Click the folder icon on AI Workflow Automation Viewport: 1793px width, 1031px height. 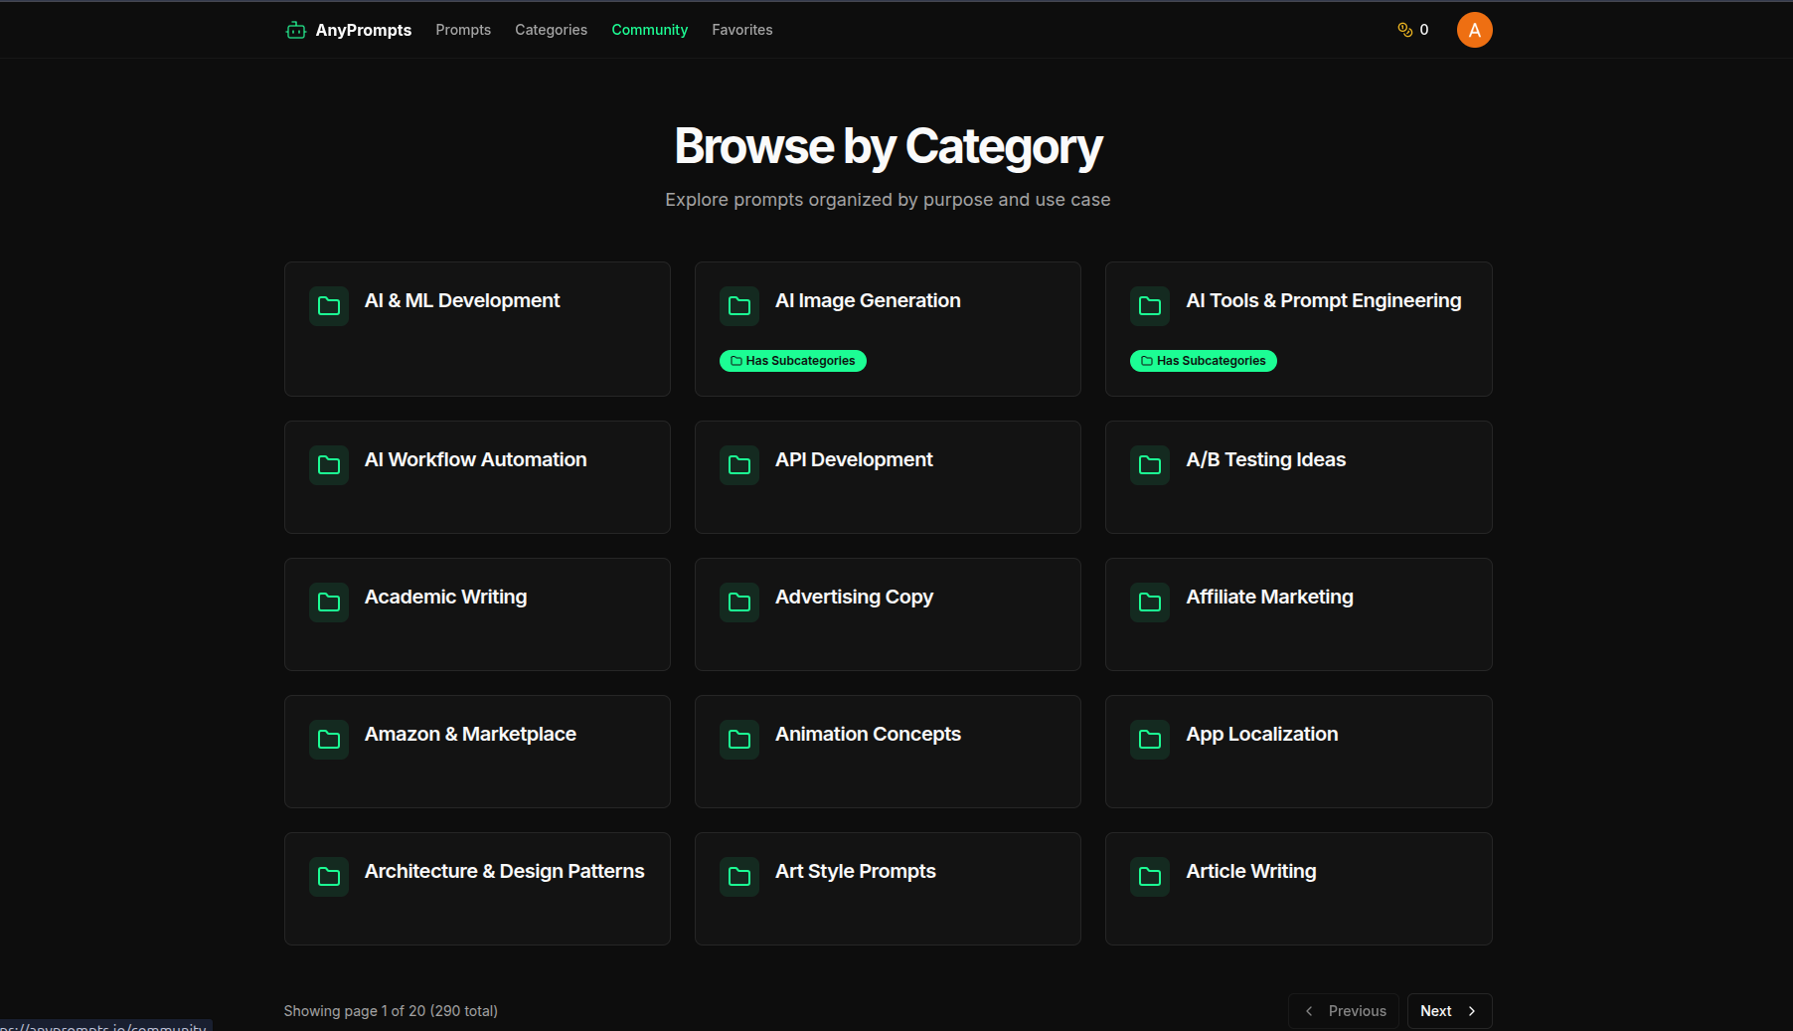pos(328,464)
